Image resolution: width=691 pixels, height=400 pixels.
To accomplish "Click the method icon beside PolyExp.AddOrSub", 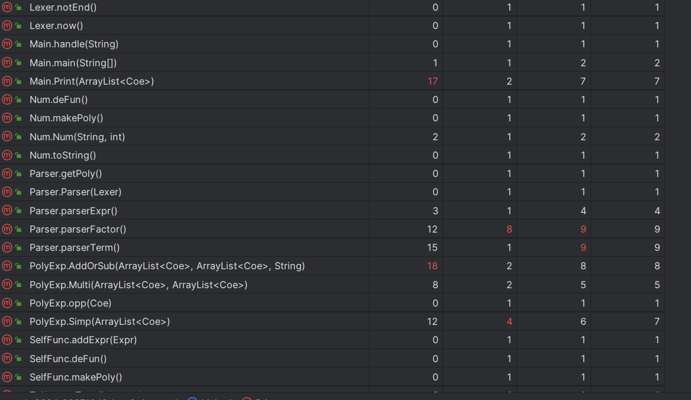I will coord(7,266).
